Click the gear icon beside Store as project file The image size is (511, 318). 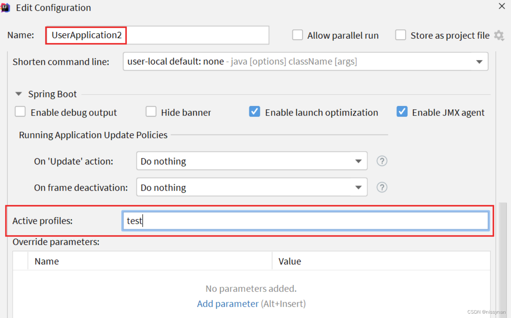[499, 35]
